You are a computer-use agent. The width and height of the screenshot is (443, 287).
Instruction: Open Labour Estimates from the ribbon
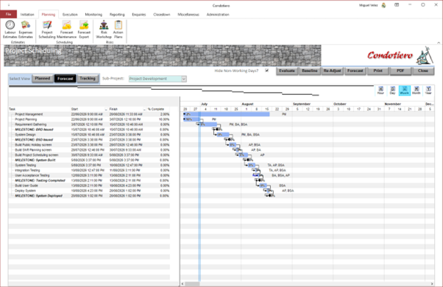coord(10,29)
